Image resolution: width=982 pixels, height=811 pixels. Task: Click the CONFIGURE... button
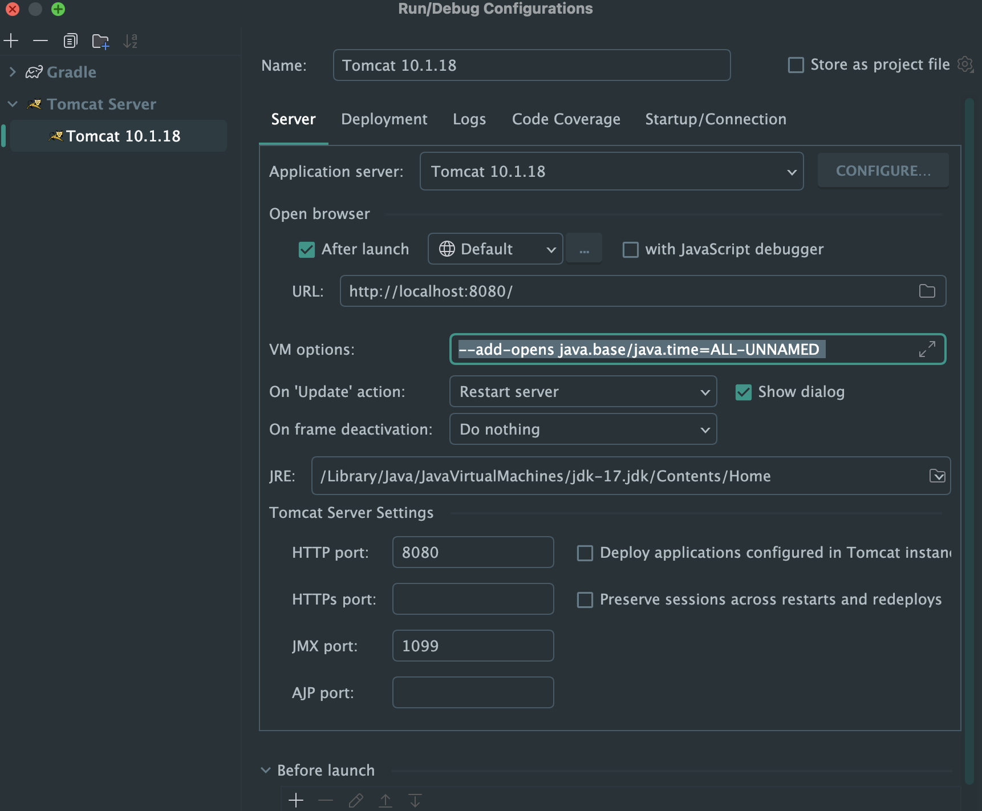coord(883,171)
